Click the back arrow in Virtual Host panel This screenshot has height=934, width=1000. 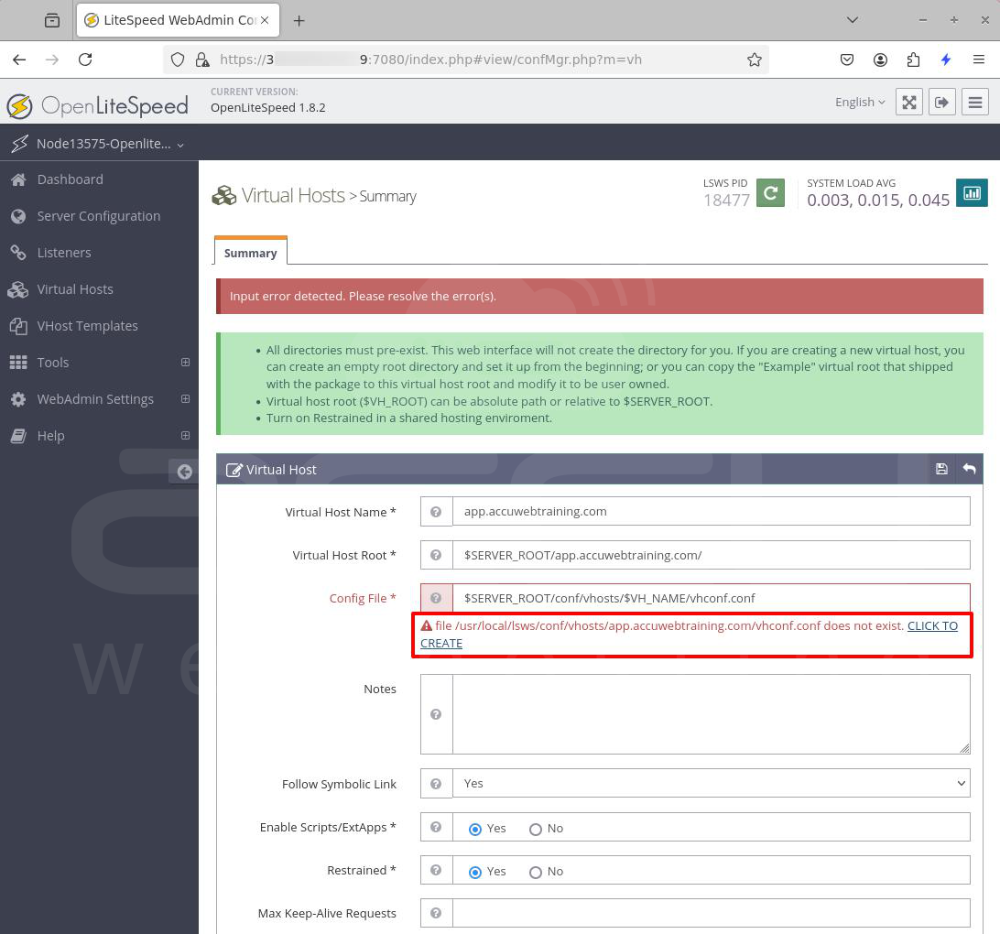tap(970, 469)
